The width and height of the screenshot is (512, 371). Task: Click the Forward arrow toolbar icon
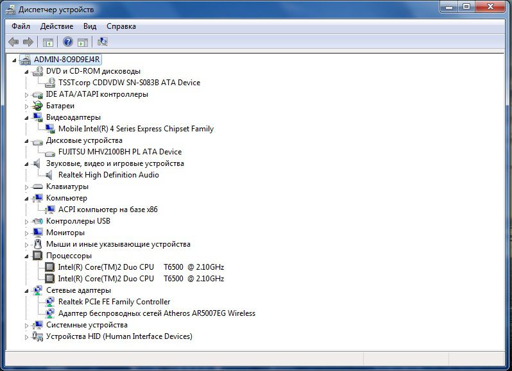point(28,42)
